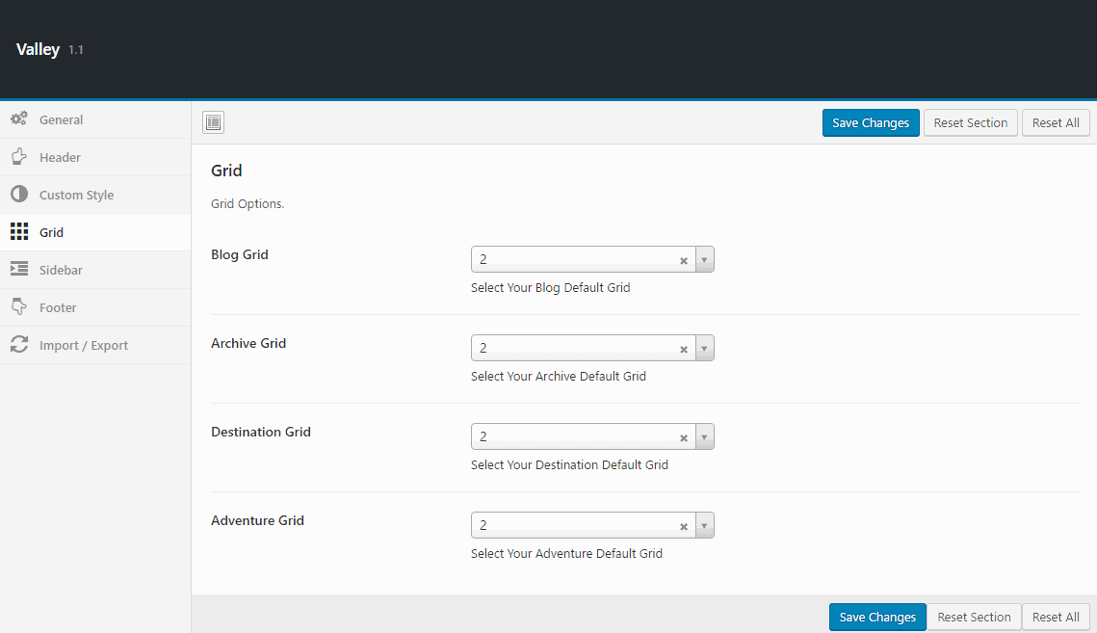The height and width of the screenshot is (633, 1097).
Task: Clear the Blog Grid selection with x
Action: point(684,260)
